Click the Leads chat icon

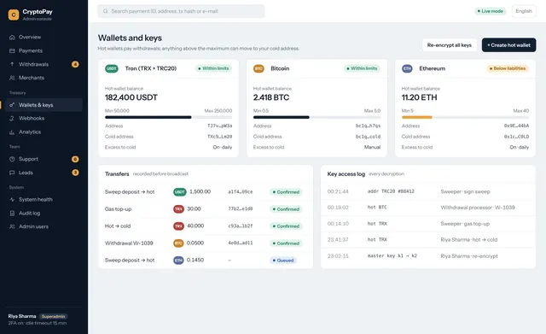[12, 173]
